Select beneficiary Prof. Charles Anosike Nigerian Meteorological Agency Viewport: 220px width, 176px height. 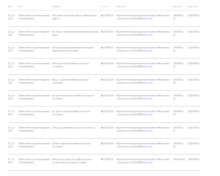74,17
